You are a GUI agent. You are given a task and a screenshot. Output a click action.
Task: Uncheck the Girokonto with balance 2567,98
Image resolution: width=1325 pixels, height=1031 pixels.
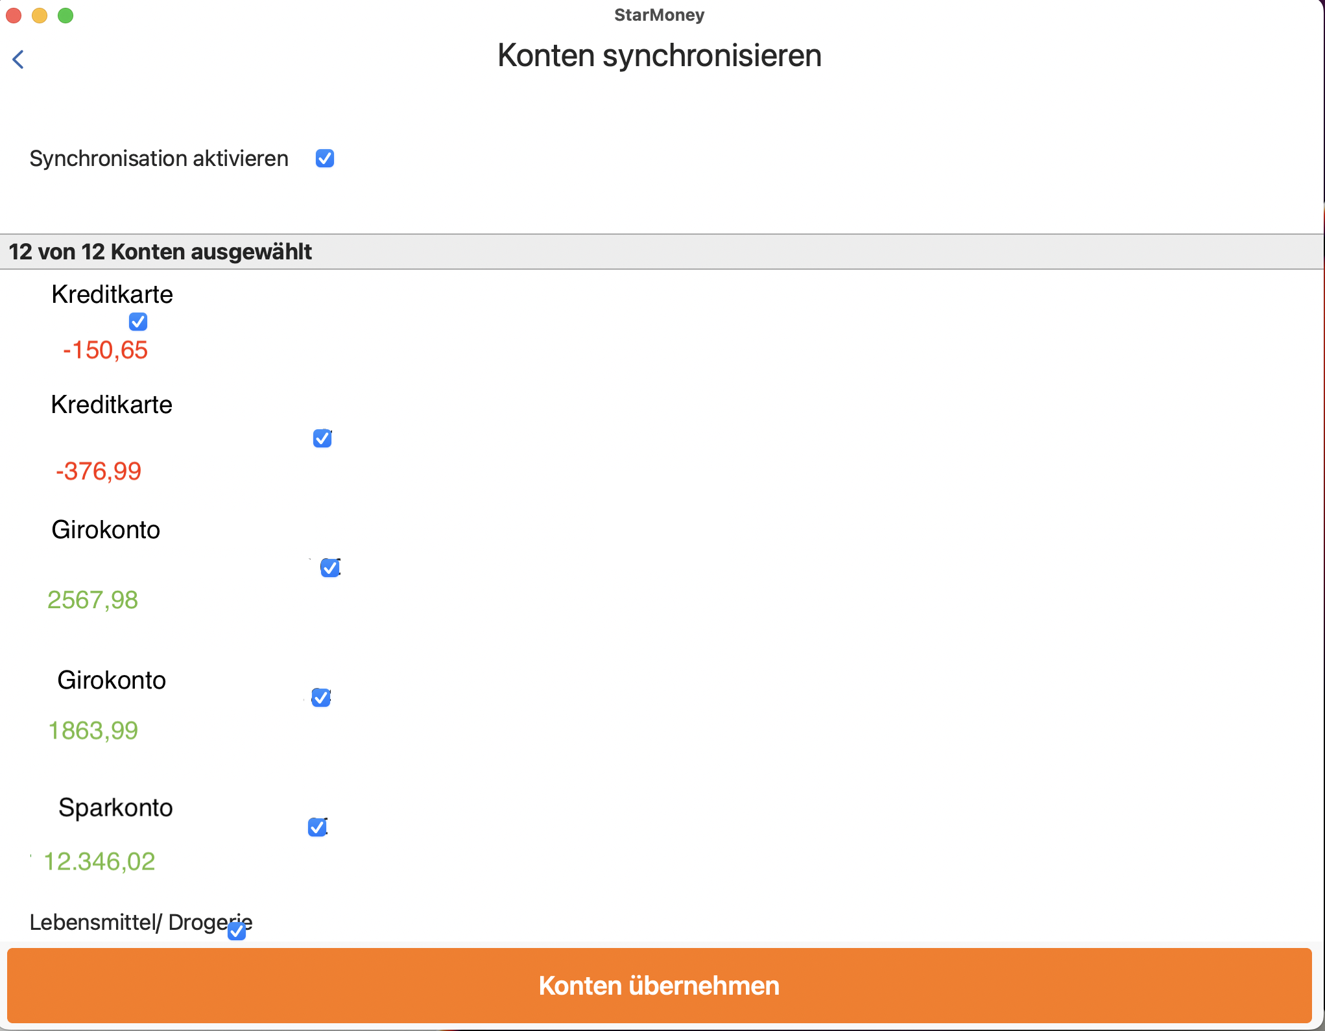pyautogui.click(x=329, y=568)
